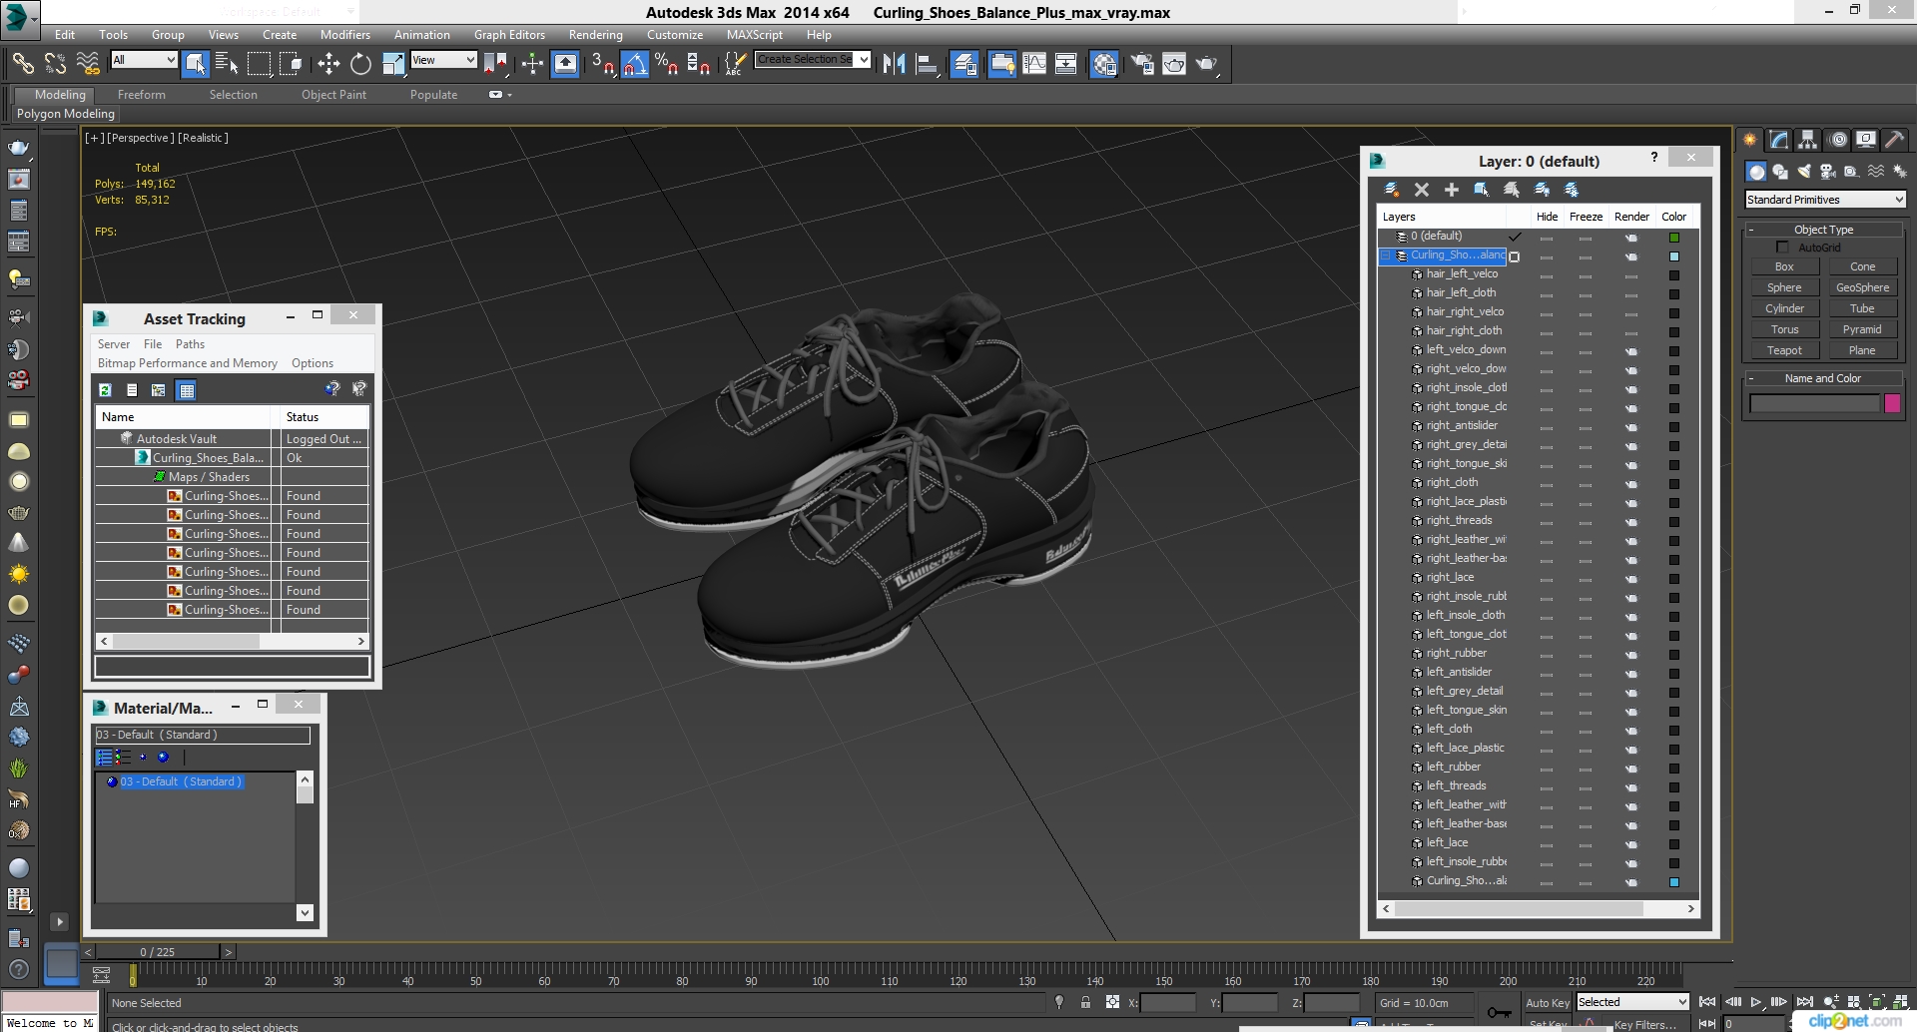Toggle Freeze for 0 (default) layer

(x=1586, y=238)
